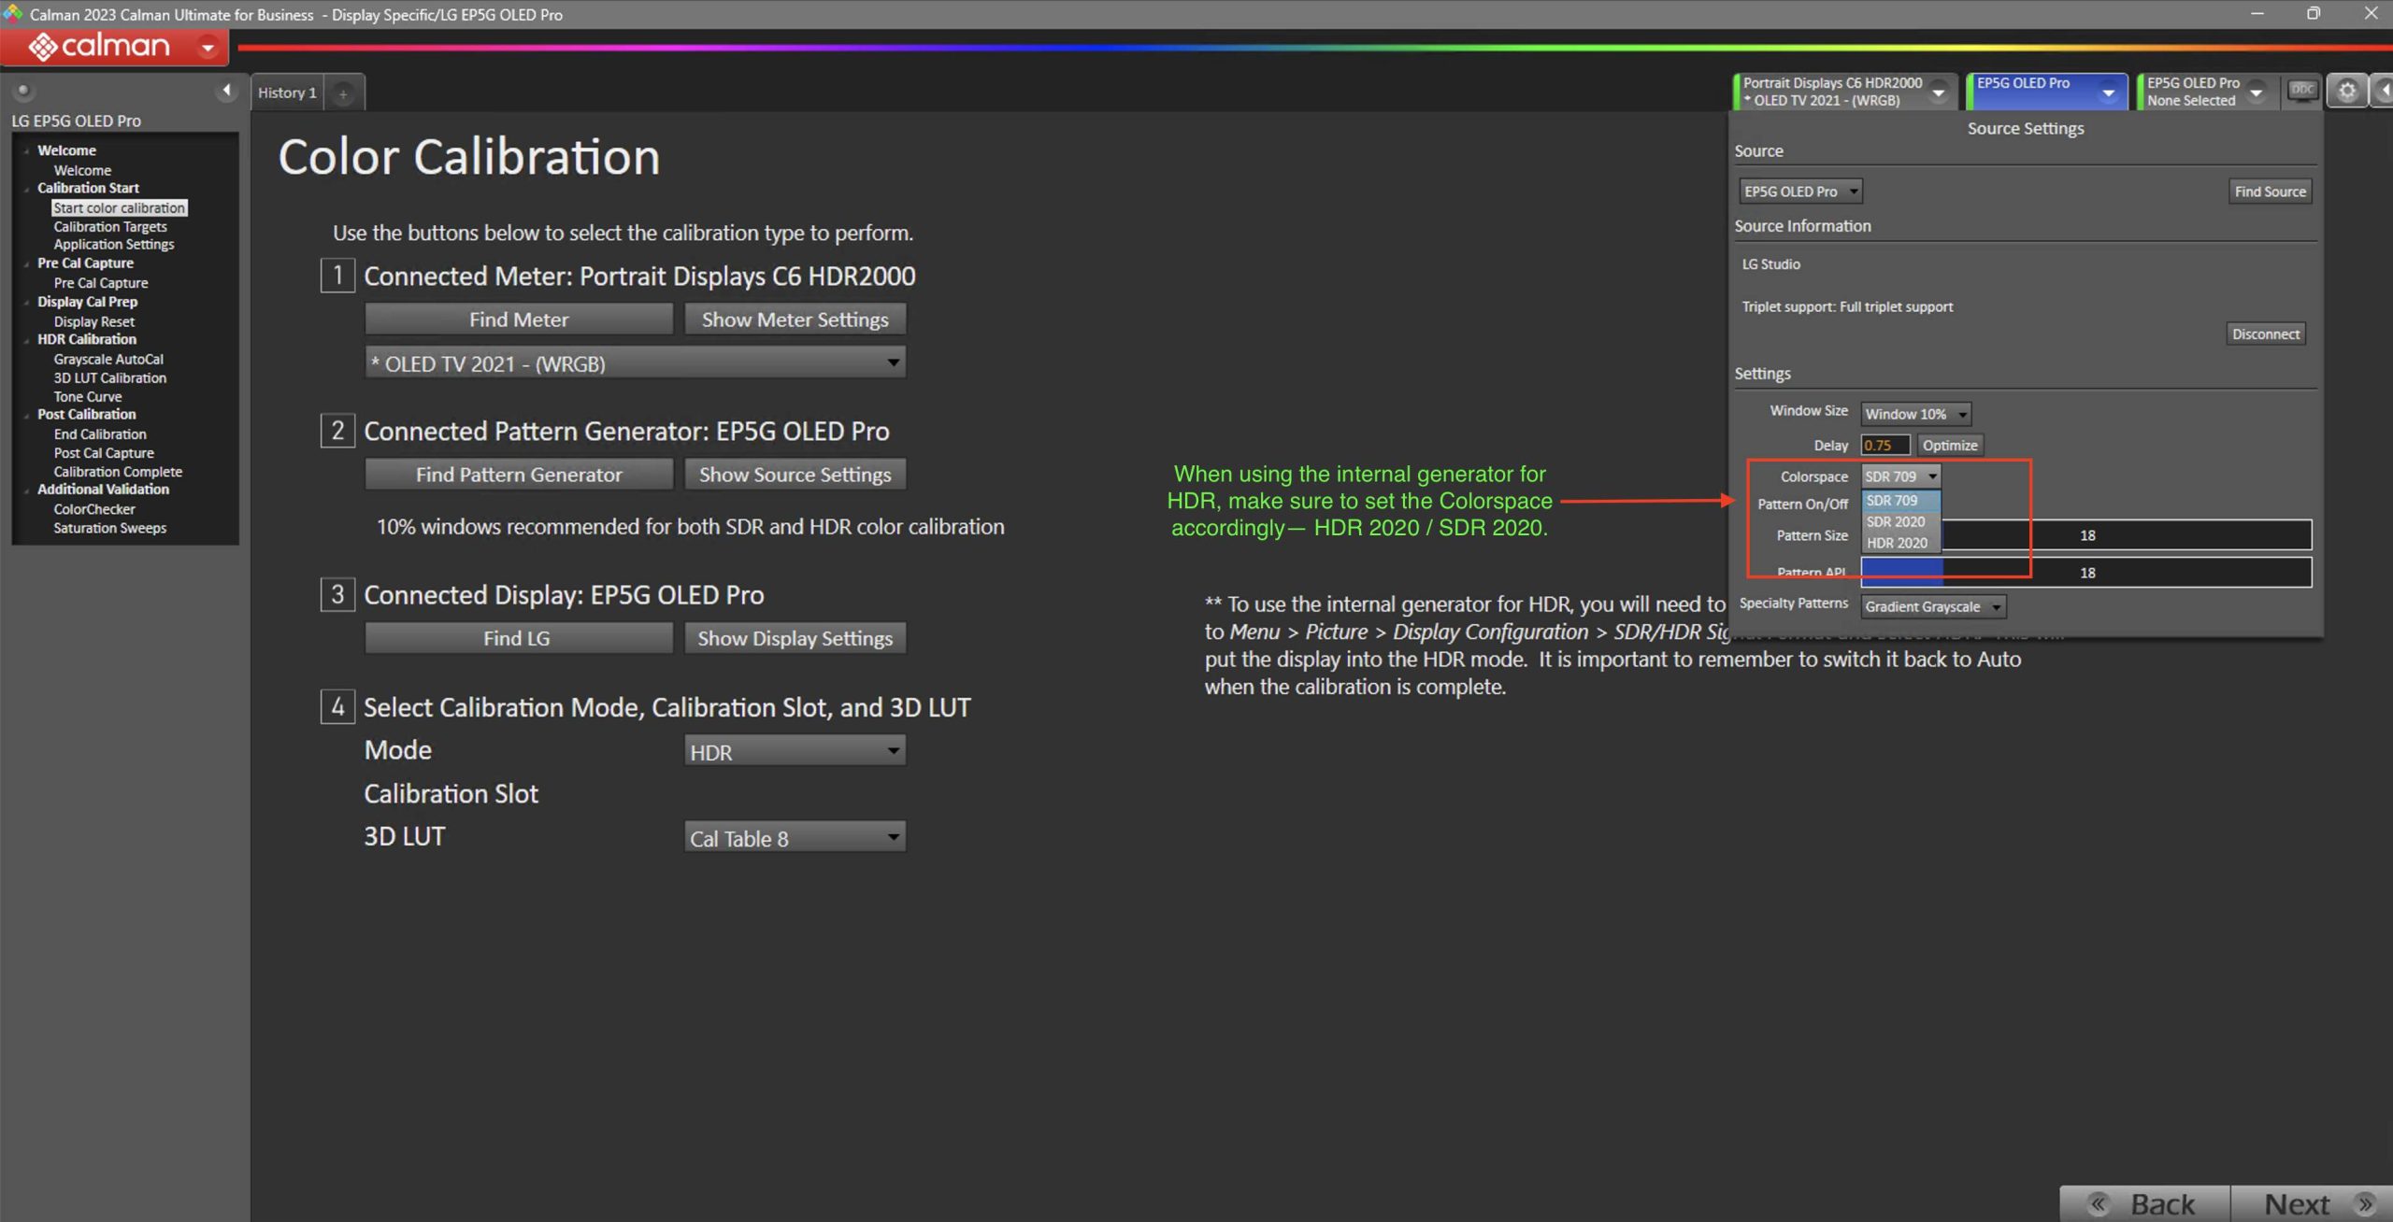Select SDR 709 in Colorspace list
The width and height of the screenshot is (2393, 1222).
[1901, 501]
